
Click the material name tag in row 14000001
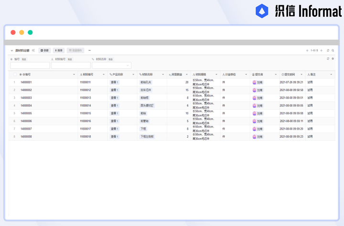[x=146, y=82]
